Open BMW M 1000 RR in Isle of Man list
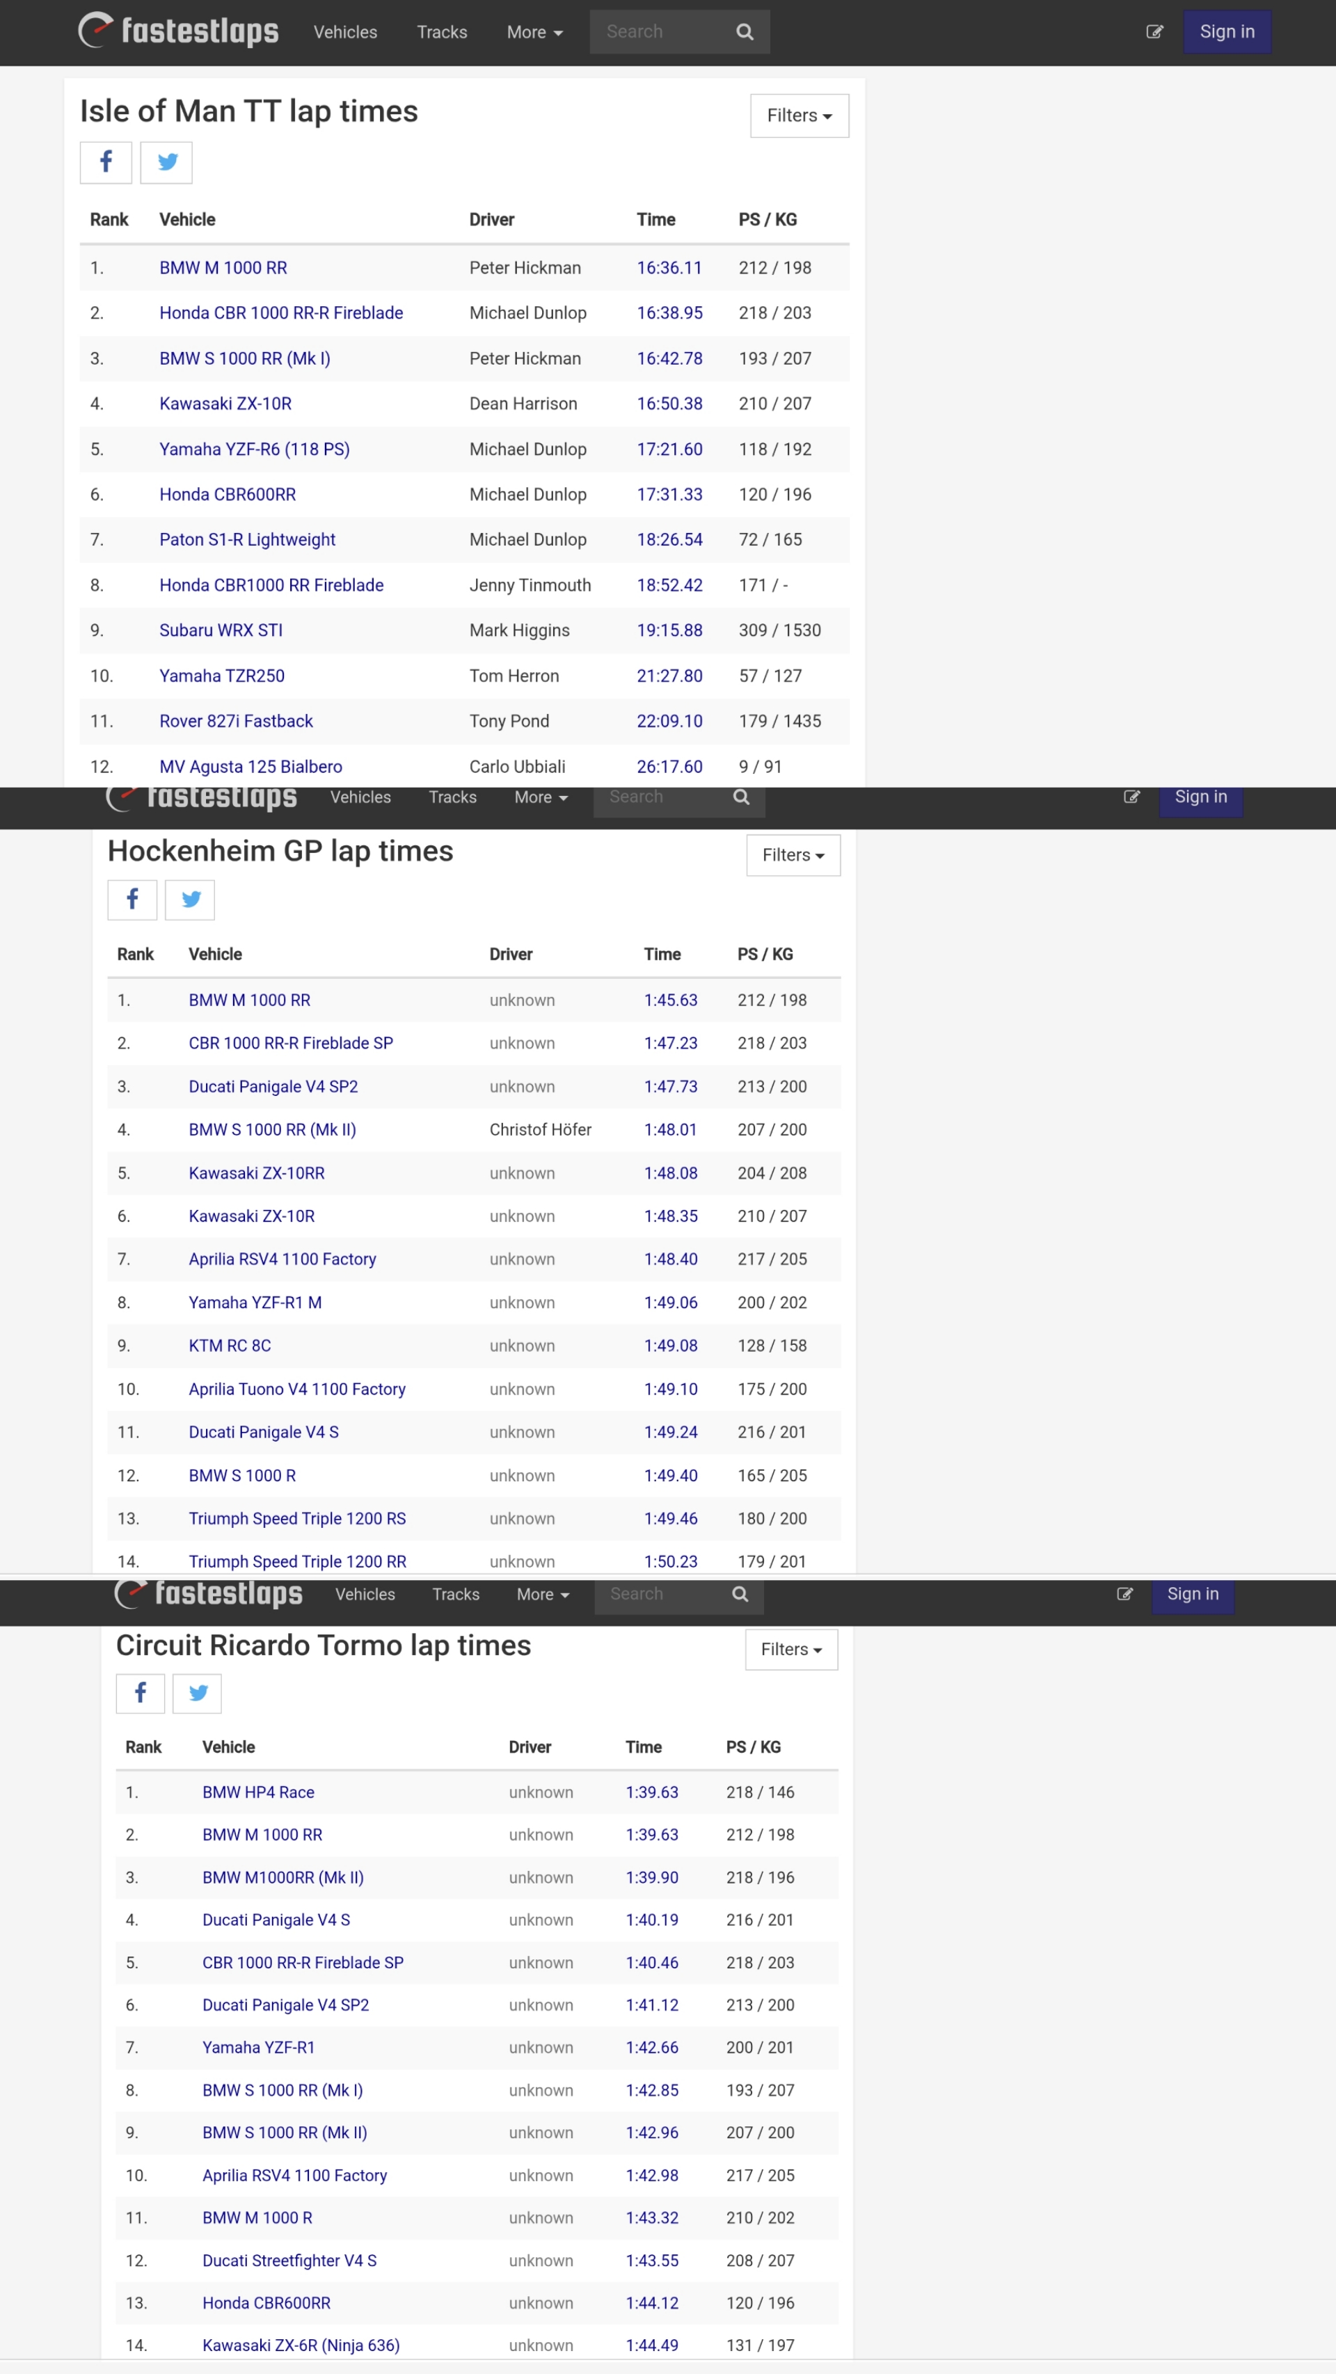 tap(223, 268)
